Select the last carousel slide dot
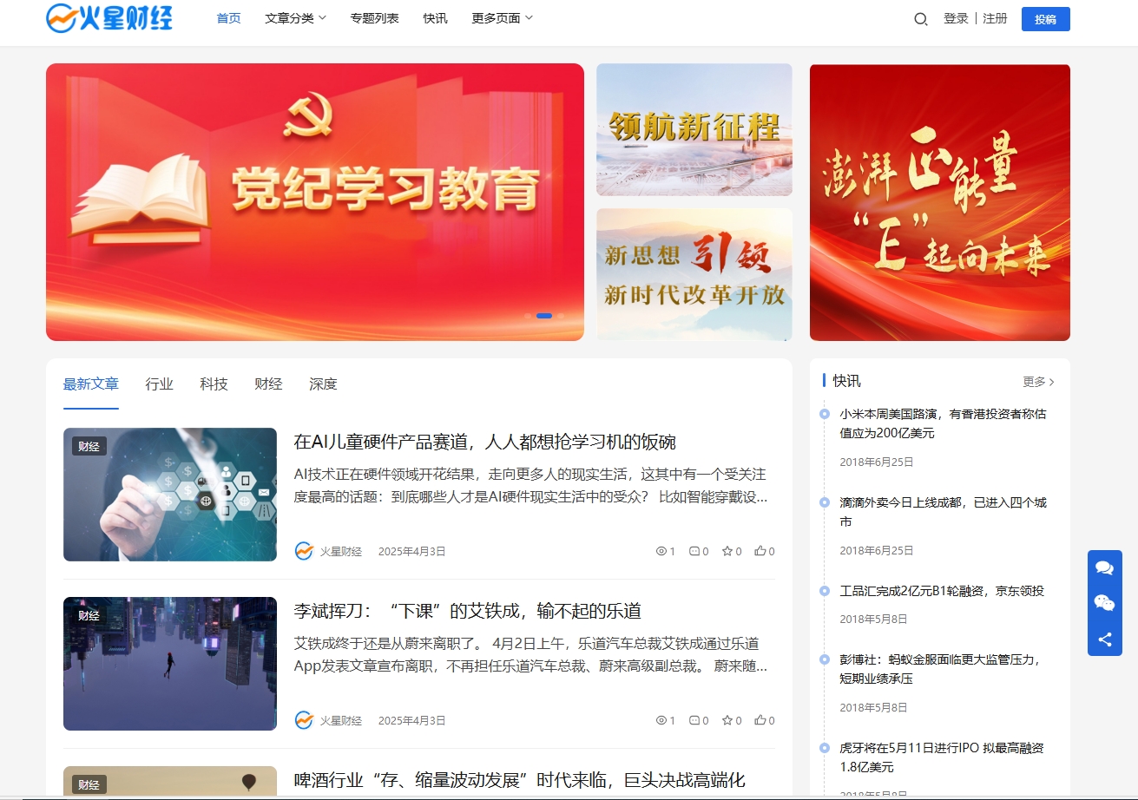 click(561, 316)
